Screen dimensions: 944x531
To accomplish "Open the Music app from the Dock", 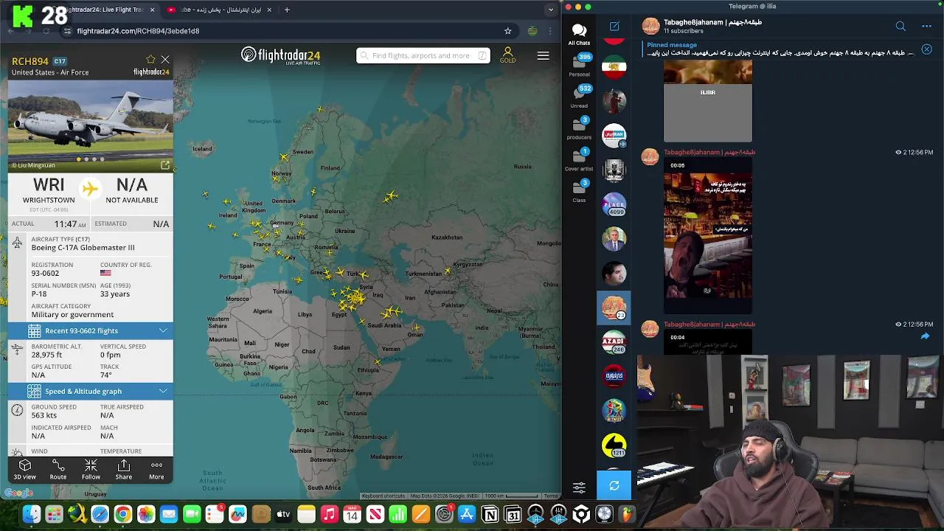I will pyautogui.click(x=329, y=515).
